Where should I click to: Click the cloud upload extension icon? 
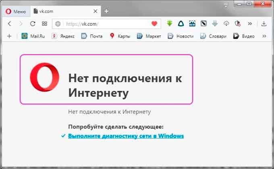(226, 24)
